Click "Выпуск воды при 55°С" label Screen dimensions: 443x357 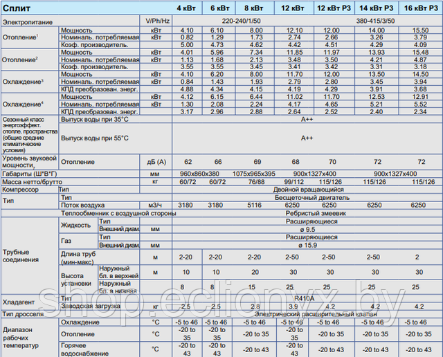[x=95, y=138]
